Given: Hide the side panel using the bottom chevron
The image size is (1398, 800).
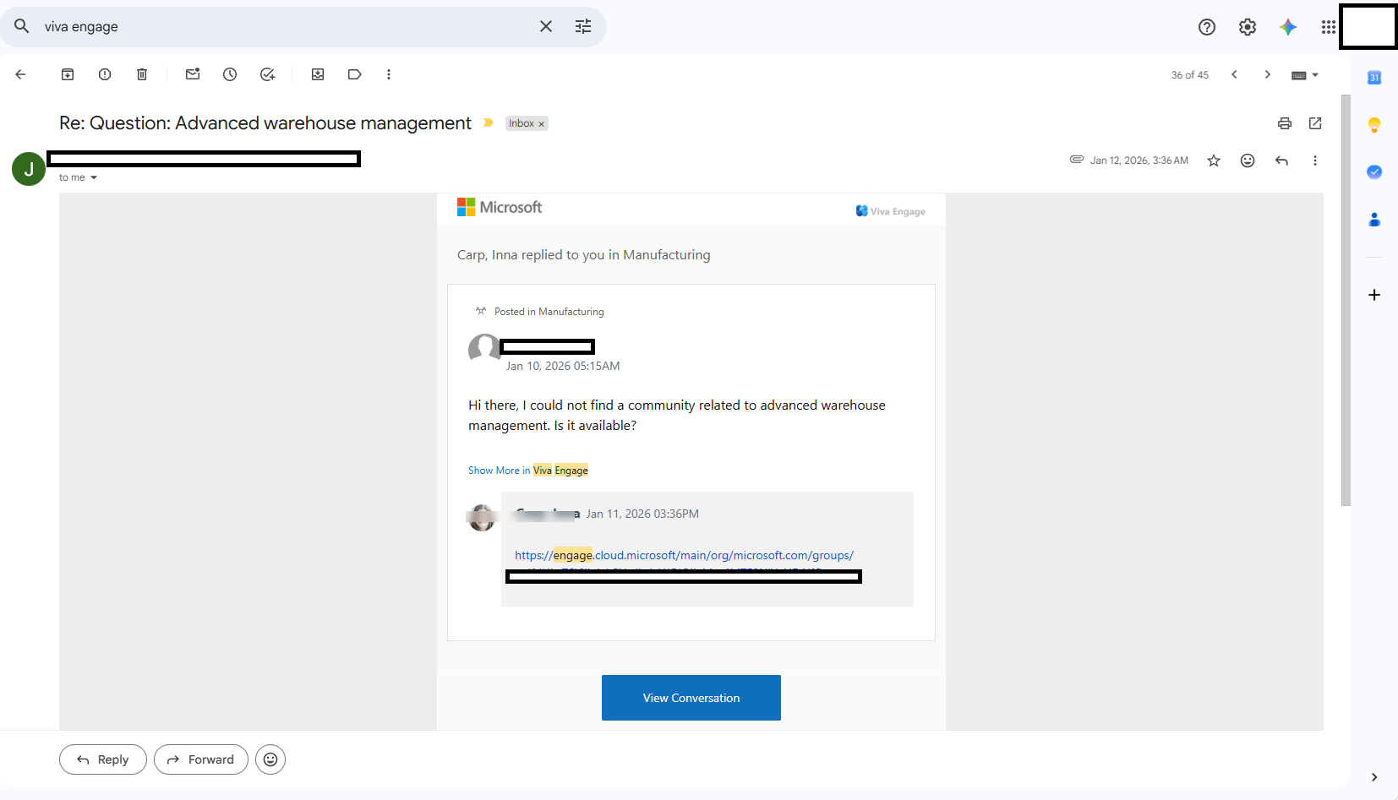Looking at the screenshot, I should point(1374,777).
